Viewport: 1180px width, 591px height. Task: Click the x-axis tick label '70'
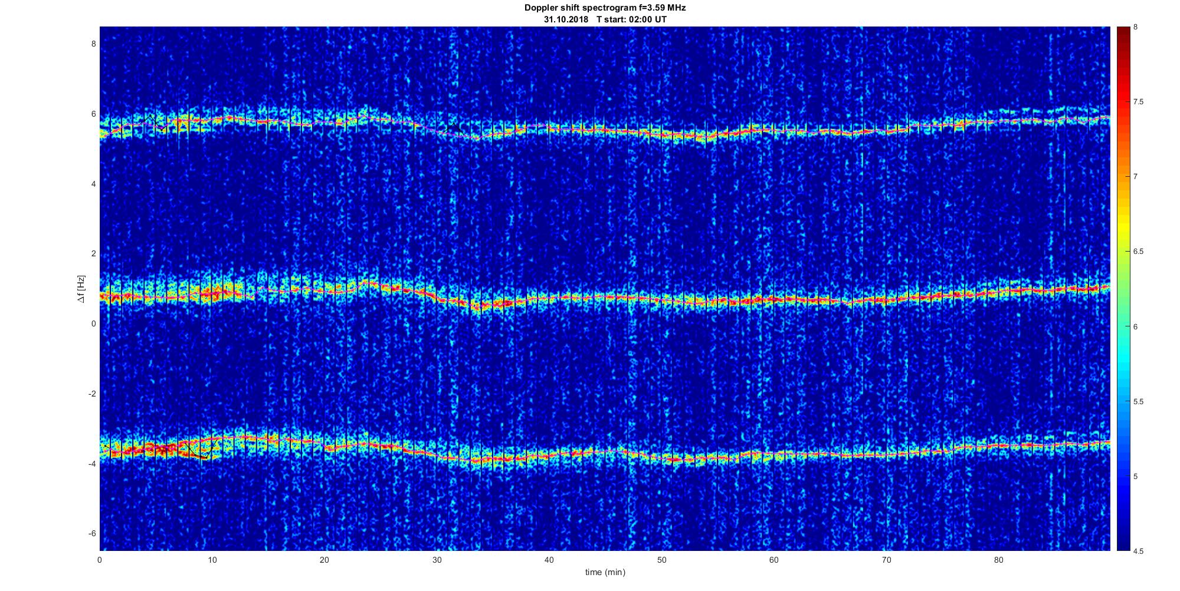click(886, 560)
